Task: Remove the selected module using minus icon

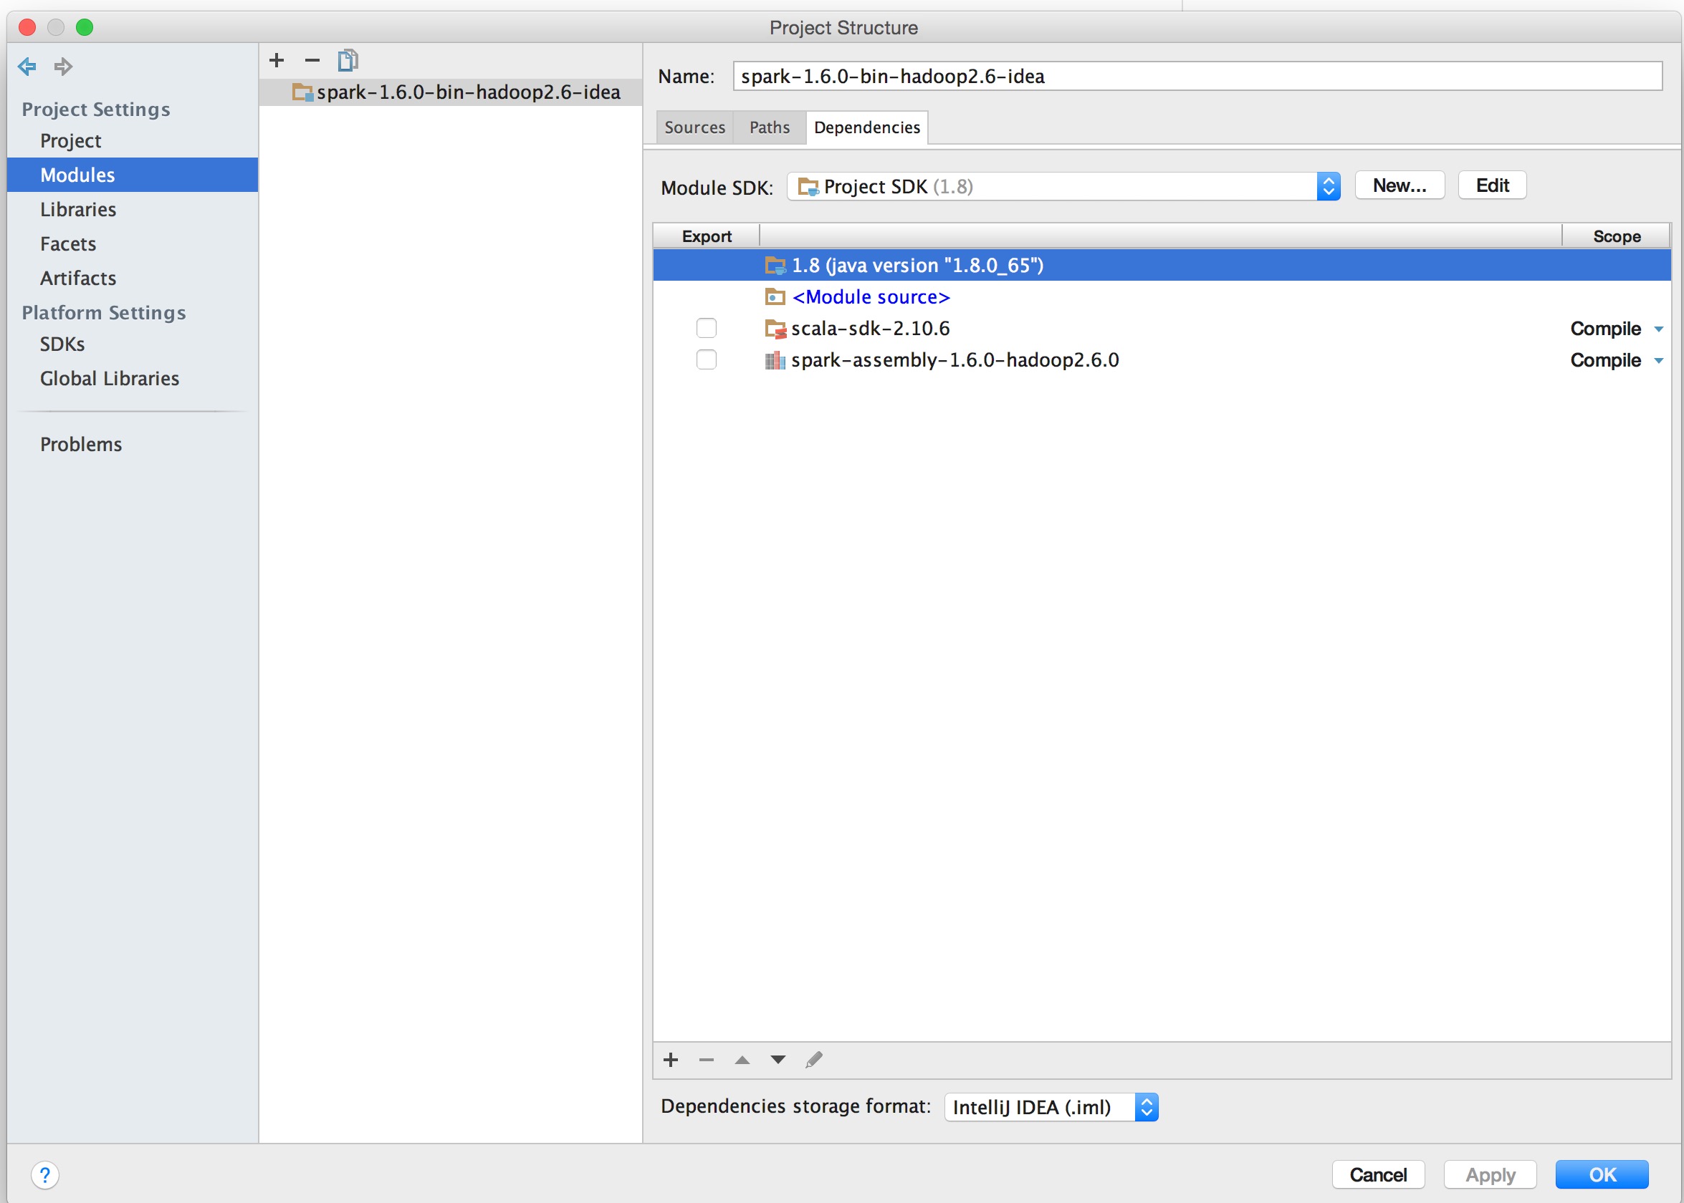Action: 312,60
